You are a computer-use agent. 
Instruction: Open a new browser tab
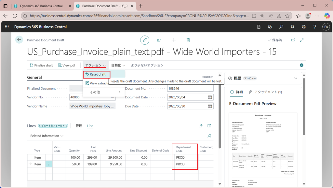coord(140,6)
